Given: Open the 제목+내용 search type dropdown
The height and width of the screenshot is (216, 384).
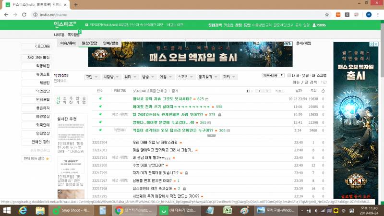Looking at the screenshot, I should pyautogui.click(x=273, y=75).
